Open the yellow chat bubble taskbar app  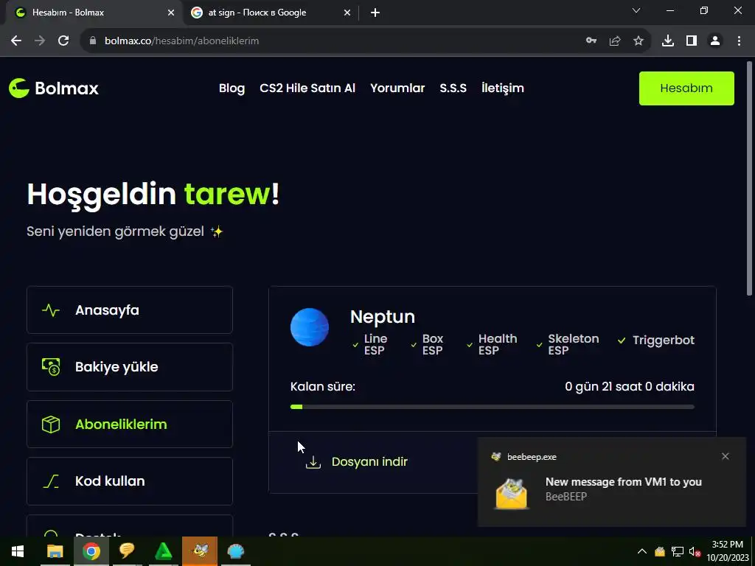127,551
